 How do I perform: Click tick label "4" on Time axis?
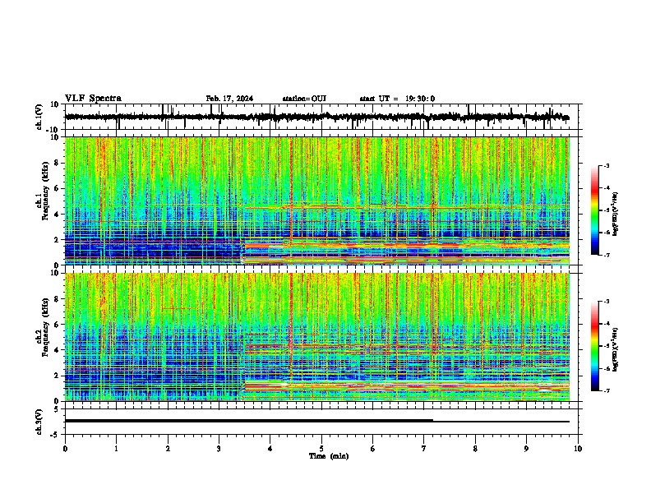click(x=270, y=449)
